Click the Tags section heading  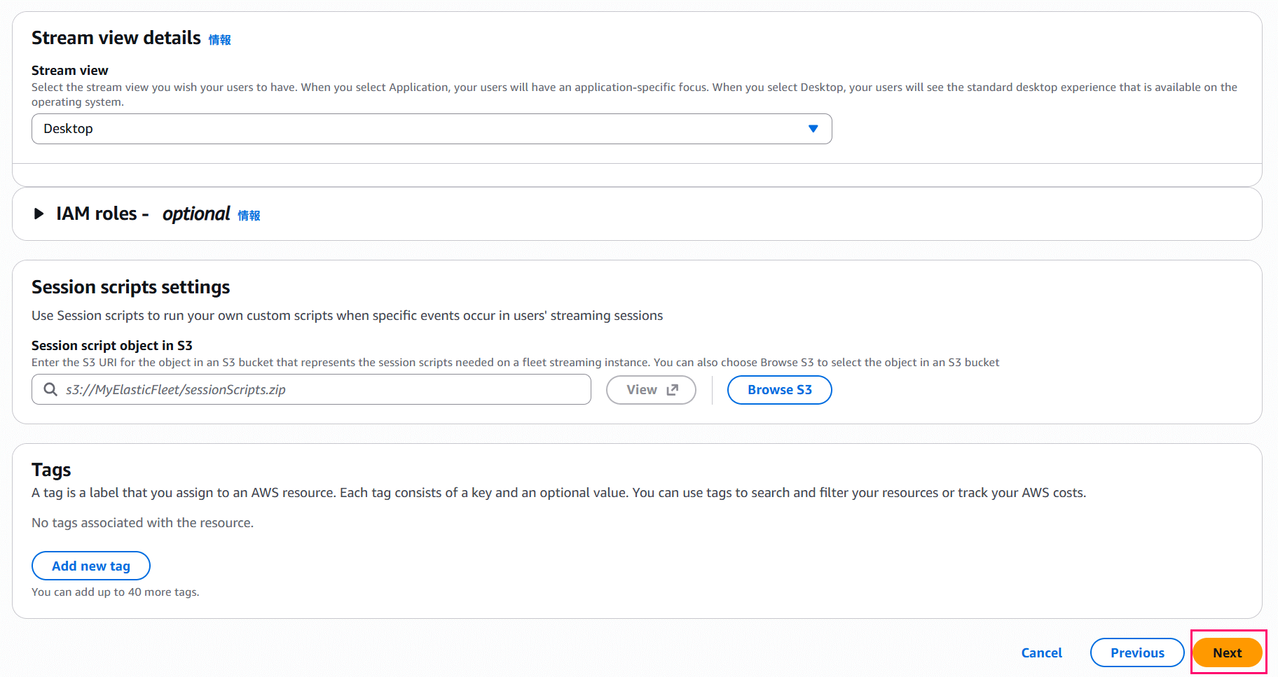51,469
